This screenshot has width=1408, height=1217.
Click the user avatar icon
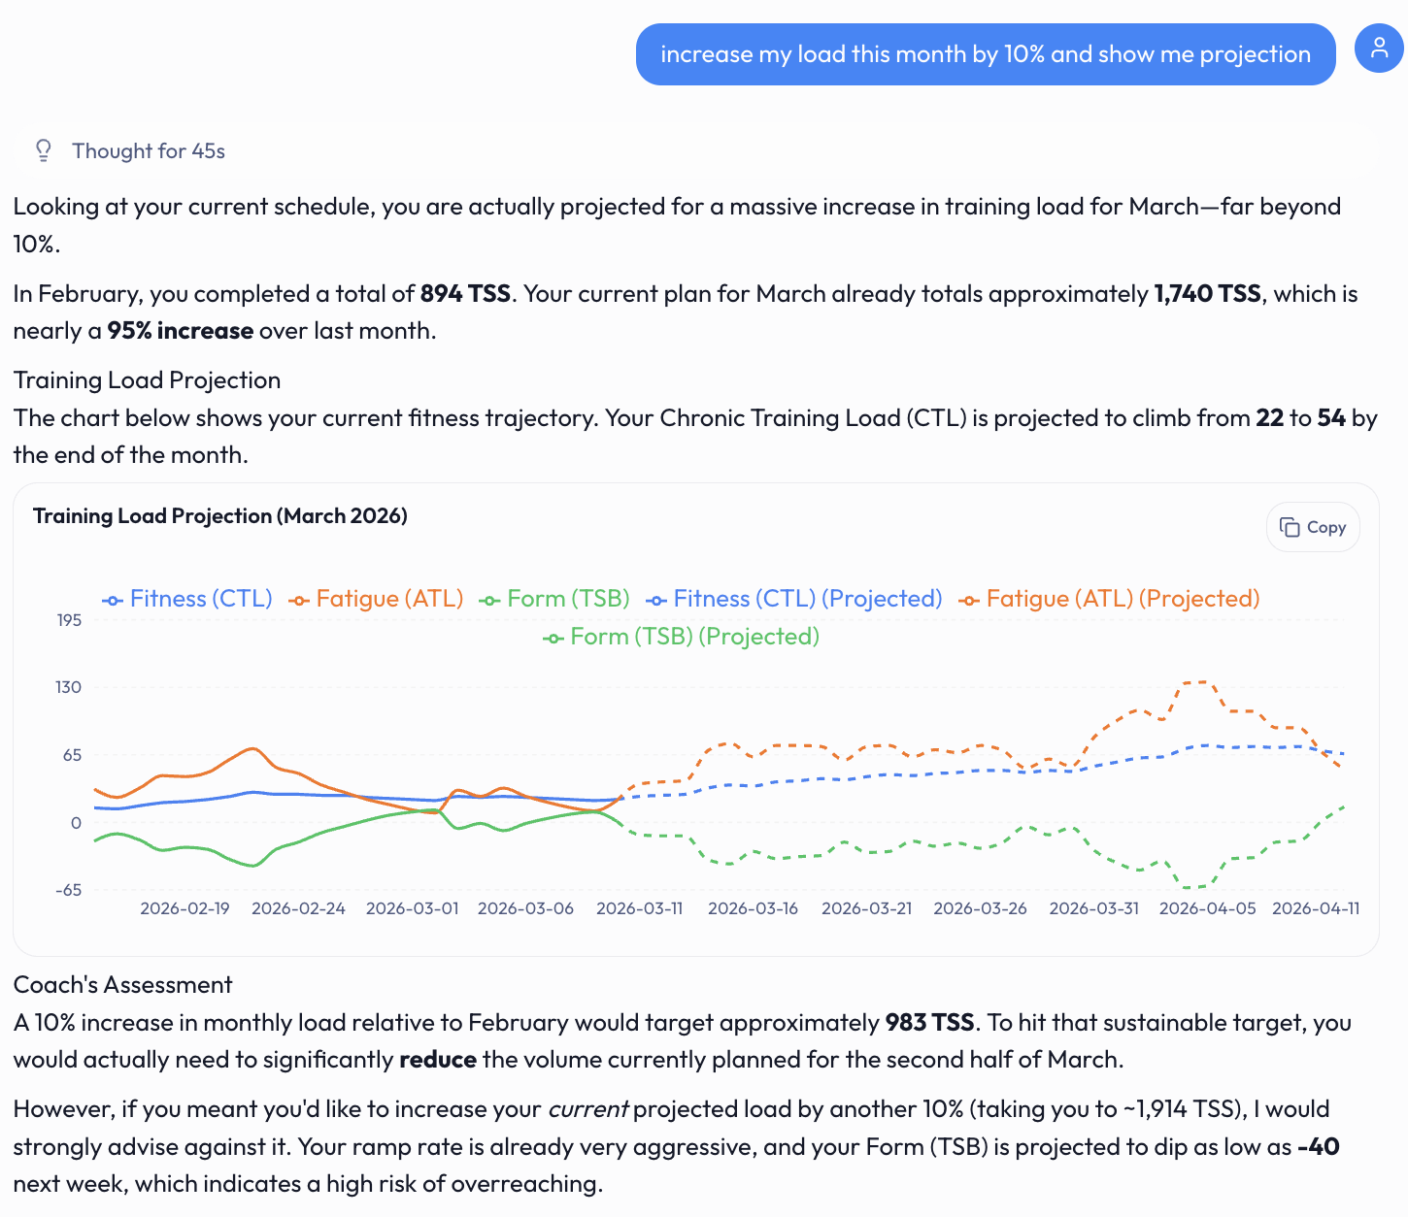(1379, 49)
